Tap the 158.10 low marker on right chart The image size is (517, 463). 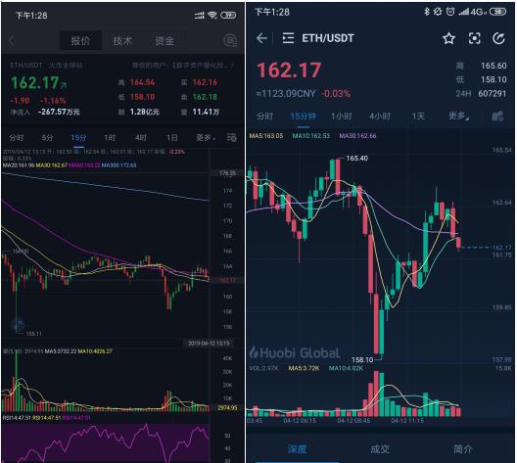[362, 360]
